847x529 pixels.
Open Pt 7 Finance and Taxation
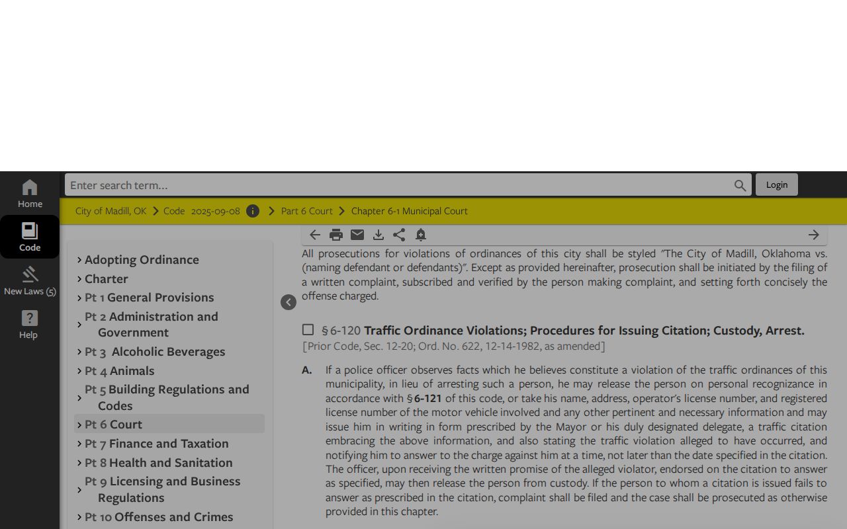pos(156,444)
